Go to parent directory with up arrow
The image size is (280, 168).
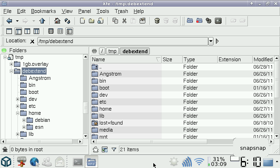[42, 21]
